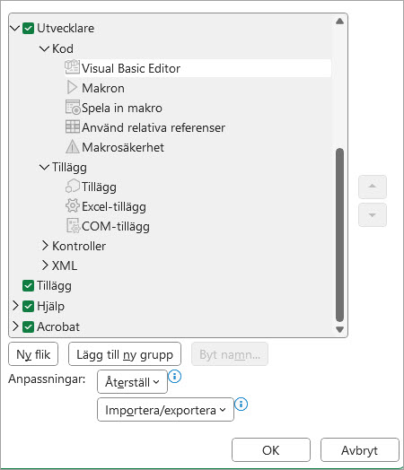Screen dimensions: 404x470
Task: Click the Makrosäkerhet warning triangle icon
Action: (73, 146)
